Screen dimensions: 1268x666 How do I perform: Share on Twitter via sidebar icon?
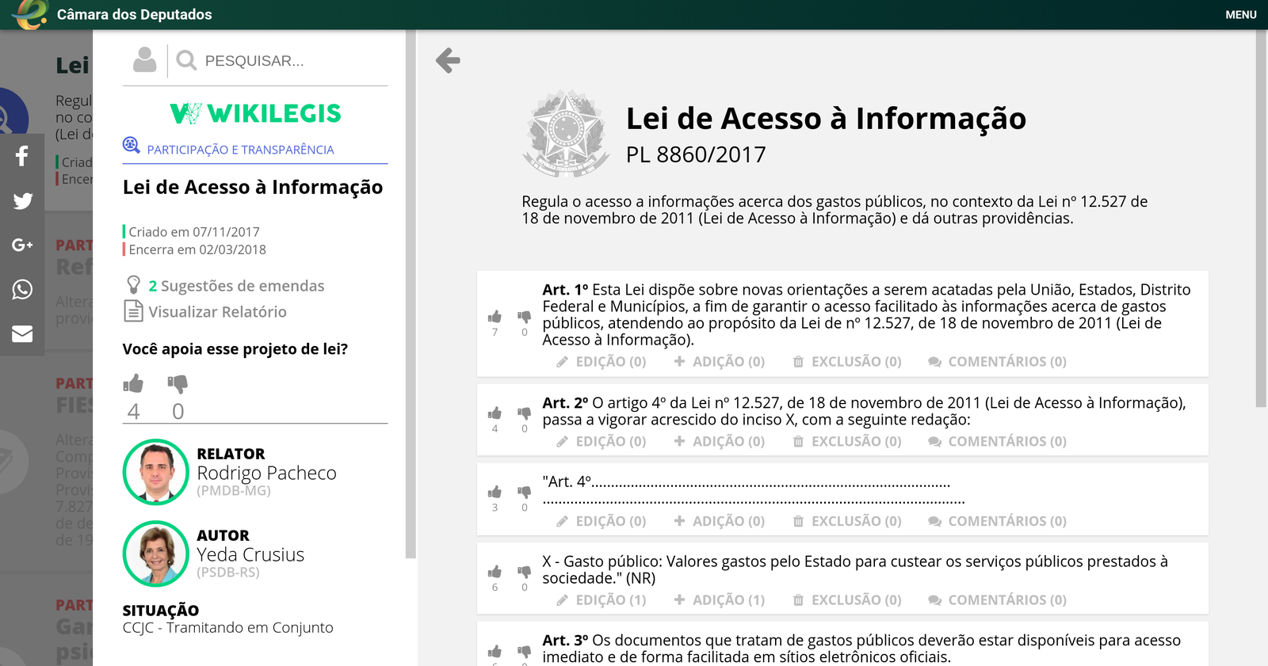tap(22, 200)
